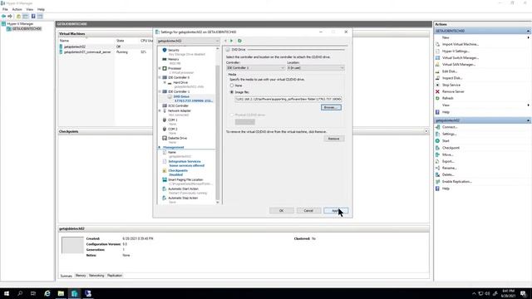Viewport: 532px width, 299px height.
Task: Open File Explorer from the taskbar
Action: [x=61, y=293]
